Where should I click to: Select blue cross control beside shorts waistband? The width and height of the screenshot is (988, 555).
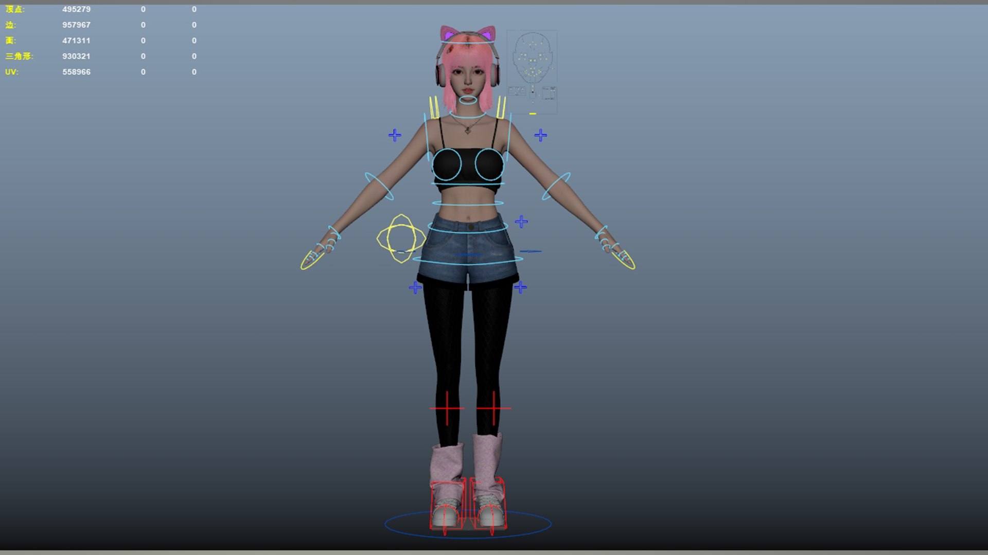[521, 221]
